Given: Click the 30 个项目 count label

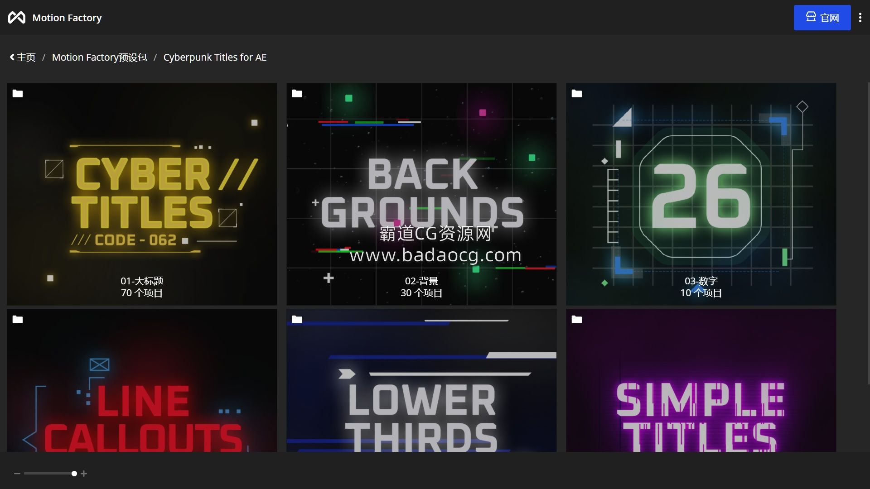Looking at the screenshot, I should click(421, 293).
